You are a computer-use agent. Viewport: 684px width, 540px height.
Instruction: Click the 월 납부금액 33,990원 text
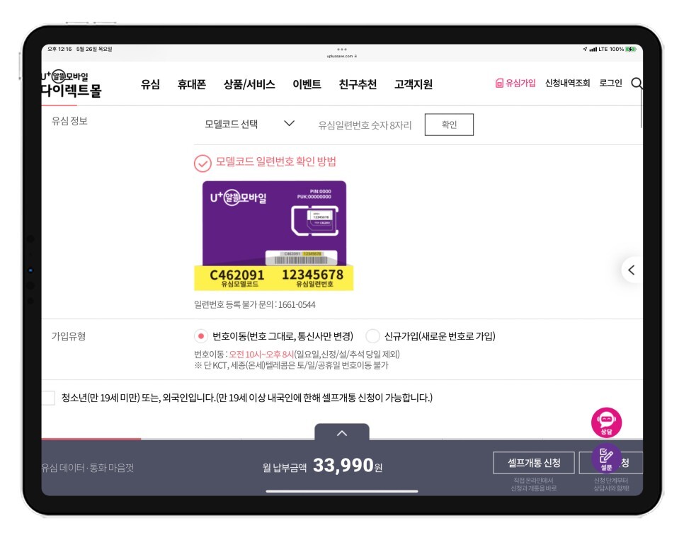coord(322,466)
